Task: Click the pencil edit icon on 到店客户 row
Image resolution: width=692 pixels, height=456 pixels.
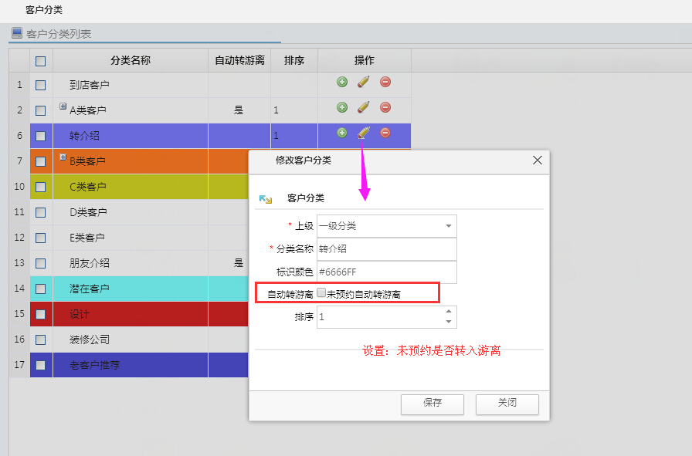Action: tap(361, 82)
